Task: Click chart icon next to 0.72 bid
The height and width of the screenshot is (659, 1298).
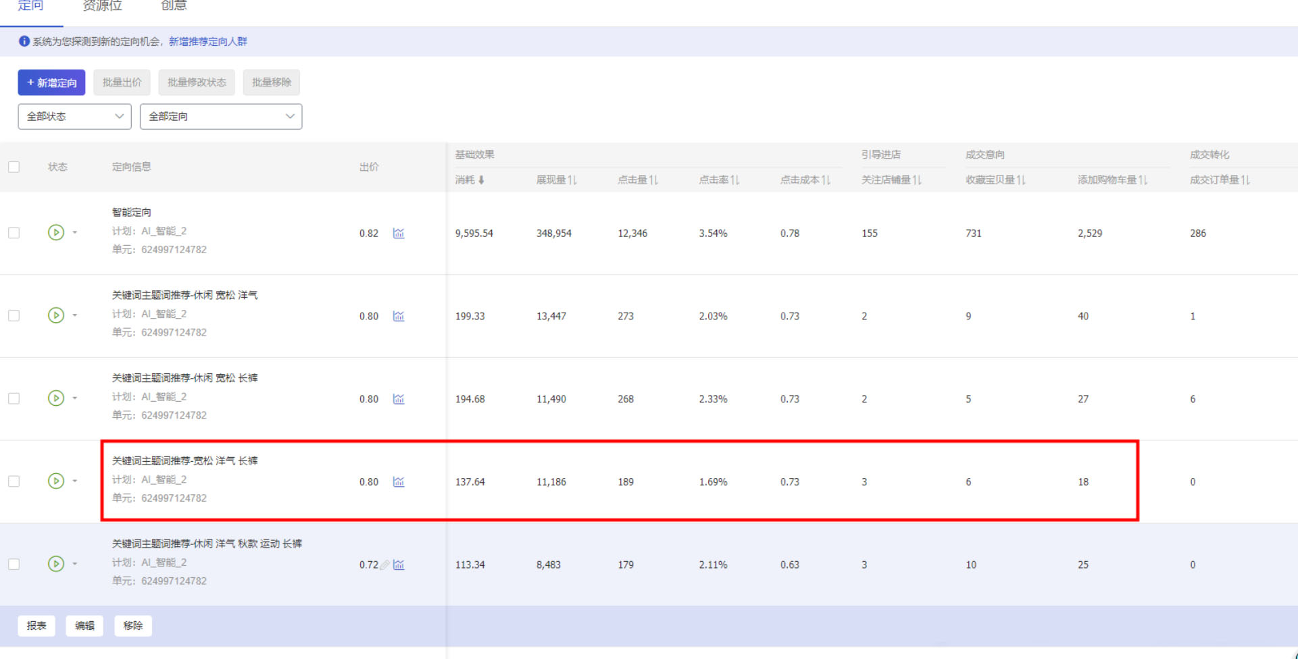Action: point(399,564)
